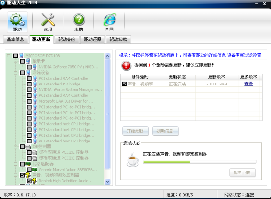Image resolution: width=271 pixels, height=199 pixels.
Task: Click the 驱动人生 2009 title bar app icon
Action: click(3, 3)
